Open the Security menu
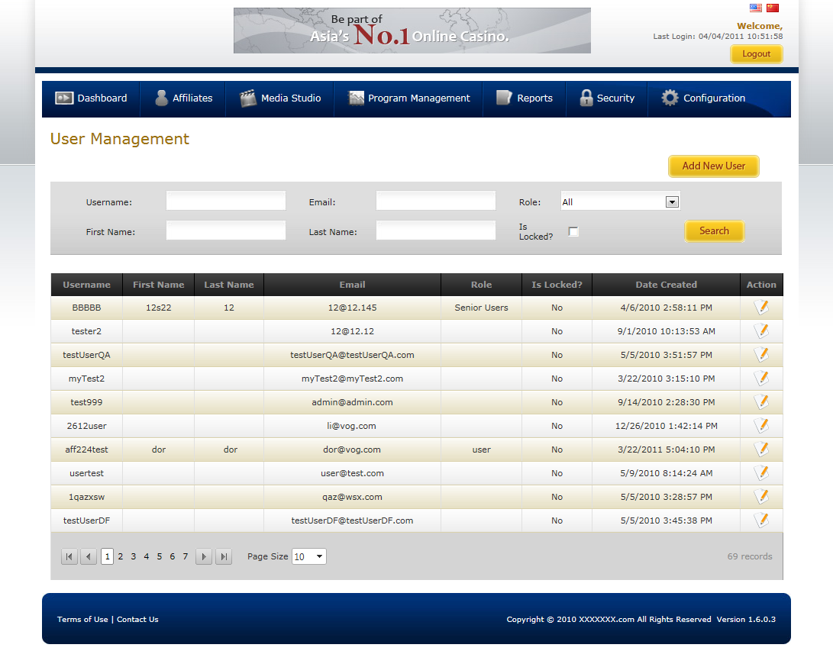This screenshot has width=833, height=651. (607, 98)
